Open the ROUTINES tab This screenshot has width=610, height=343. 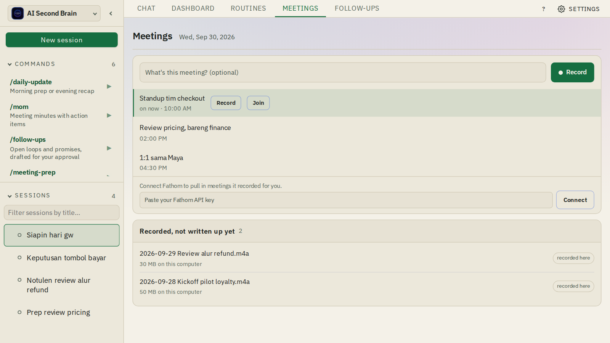[x=248, y=8]
